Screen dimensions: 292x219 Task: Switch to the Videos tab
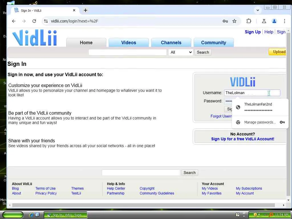click(129, 42)
